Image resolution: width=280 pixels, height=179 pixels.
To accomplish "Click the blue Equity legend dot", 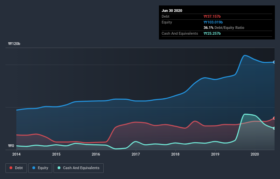I will (x=34, y=168).
